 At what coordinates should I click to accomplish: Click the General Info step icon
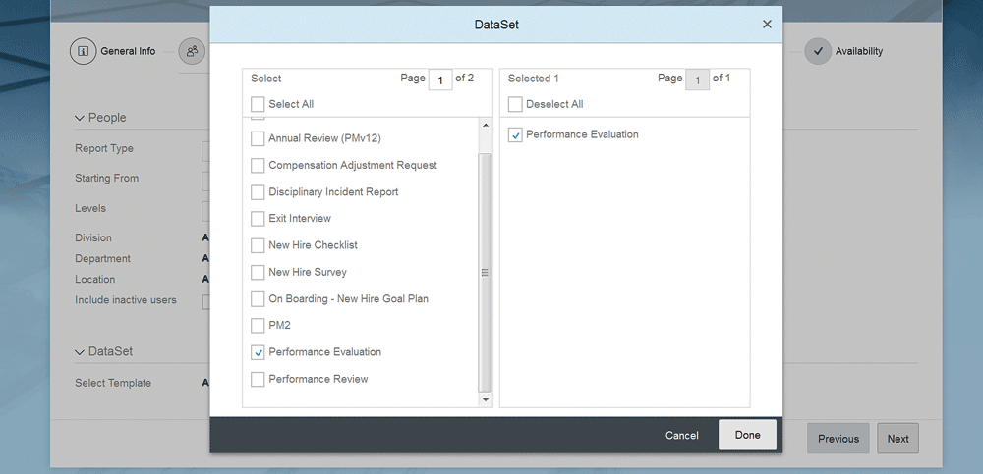click(83, 51)
